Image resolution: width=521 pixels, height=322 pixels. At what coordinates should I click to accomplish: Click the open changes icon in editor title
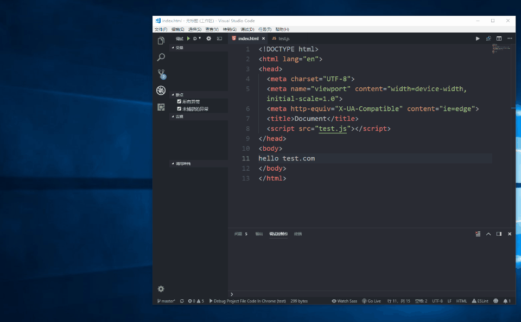[x=488, y=38]
